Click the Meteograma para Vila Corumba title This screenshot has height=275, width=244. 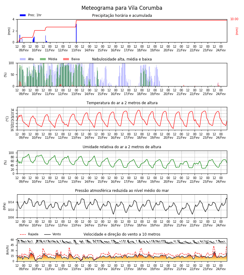(x=122, y=8)
